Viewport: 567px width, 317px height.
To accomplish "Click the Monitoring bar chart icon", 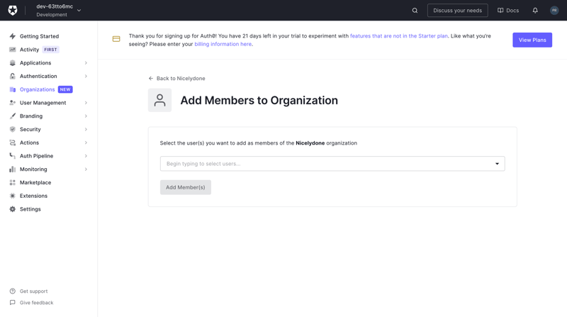I will pos(13,169).
